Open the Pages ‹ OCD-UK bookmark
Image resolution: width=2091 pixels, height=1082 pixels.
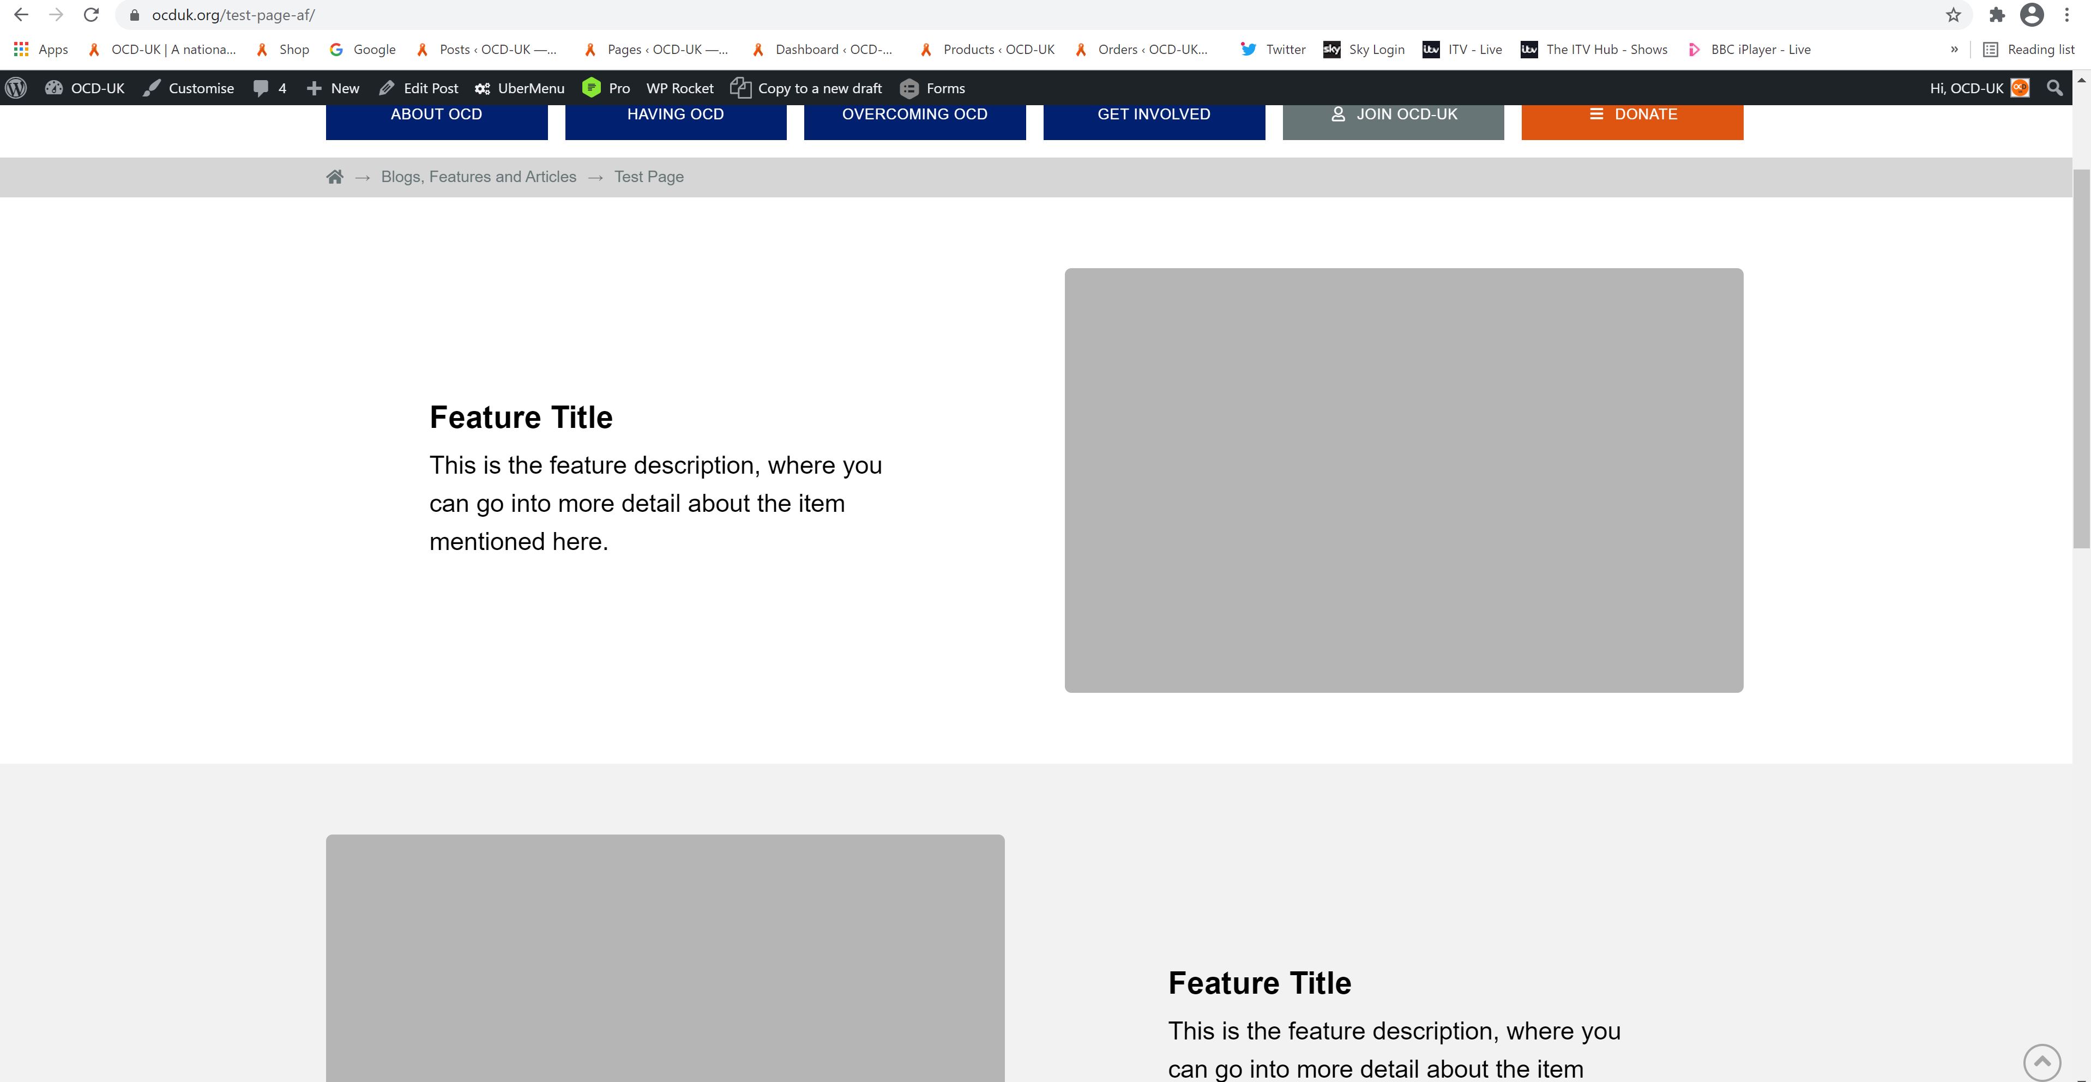point(656,50)
